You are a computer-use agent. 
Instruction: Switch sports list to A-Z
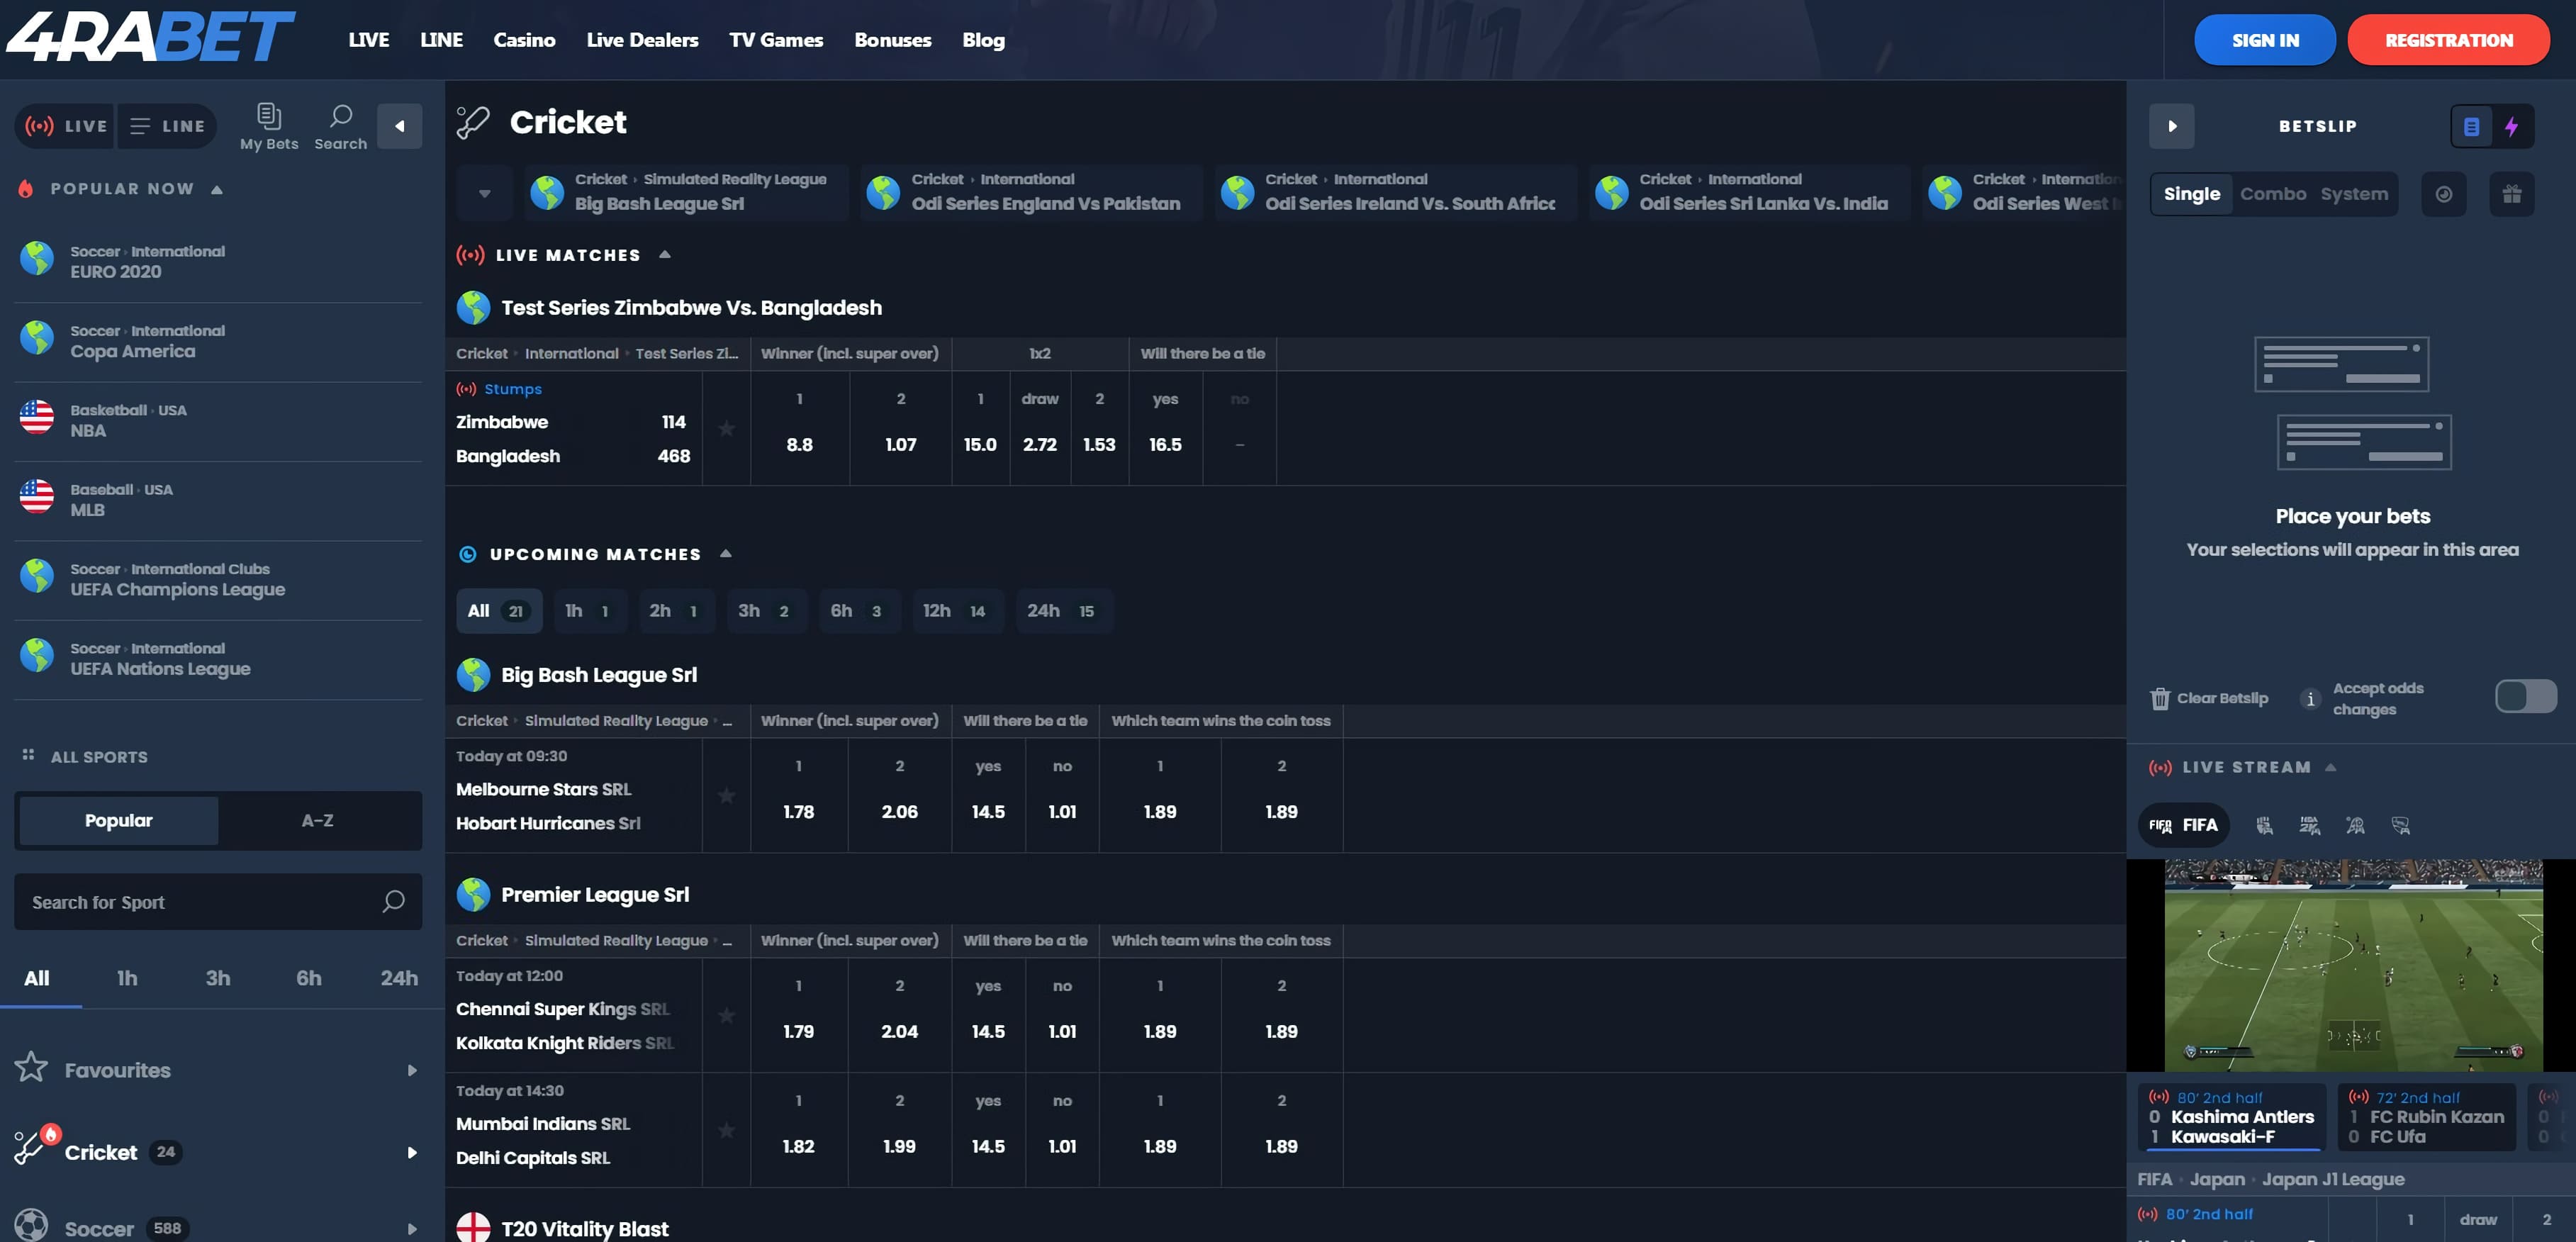click(x=318, y=820)
